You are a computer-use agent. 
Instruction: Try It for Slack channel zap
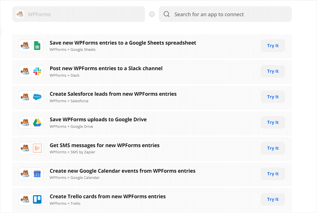click(273, 71)
